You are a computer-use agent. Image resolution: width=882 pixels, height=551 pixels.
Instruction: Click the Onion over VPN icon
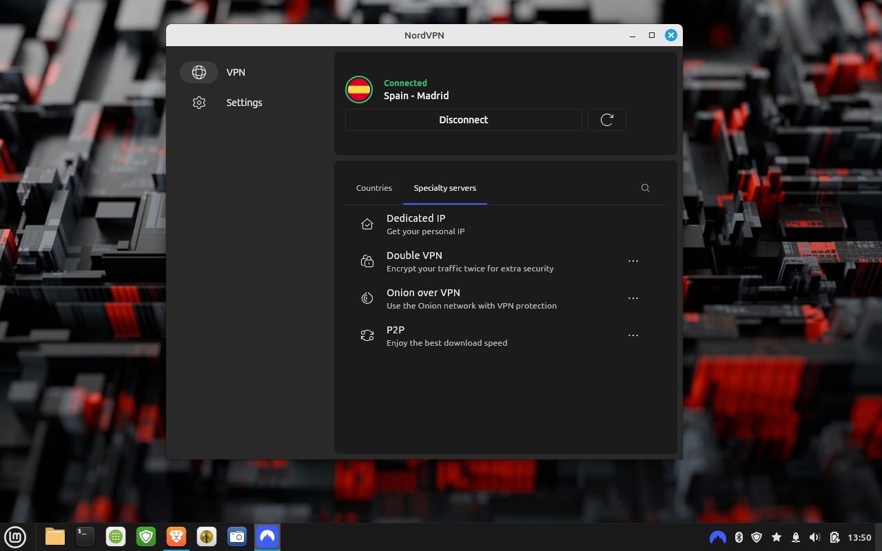367,298
